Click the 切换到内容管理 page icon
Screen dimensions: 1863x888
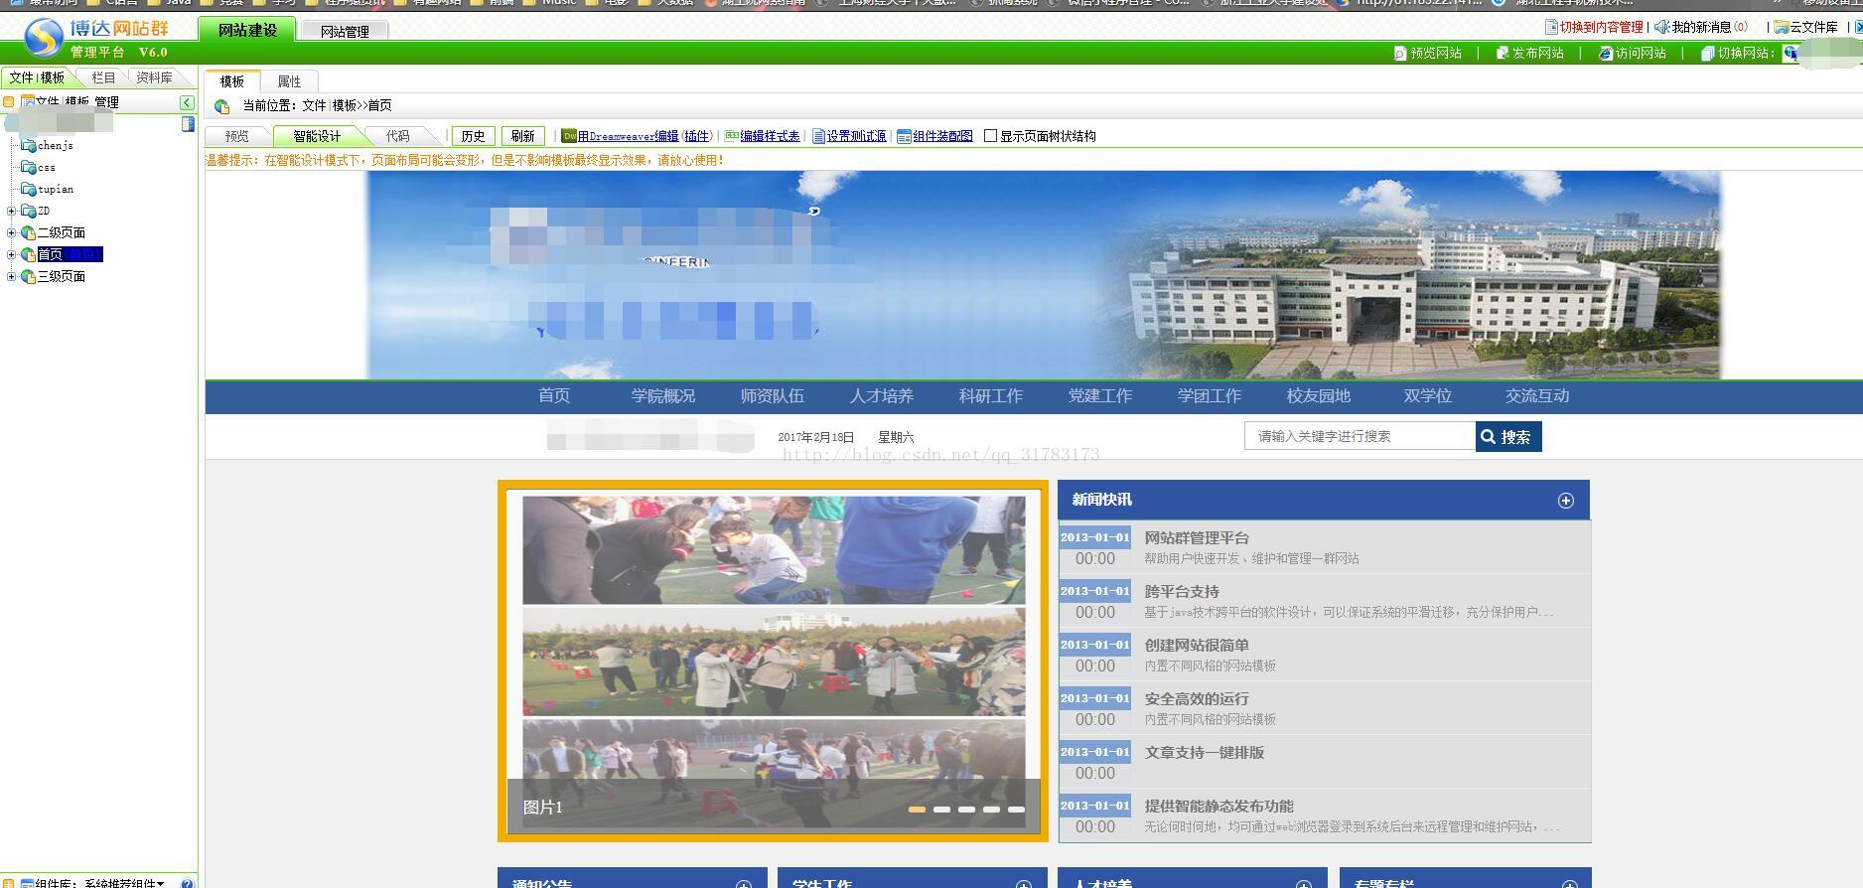pyautogui.click(x=1551, y=27)
